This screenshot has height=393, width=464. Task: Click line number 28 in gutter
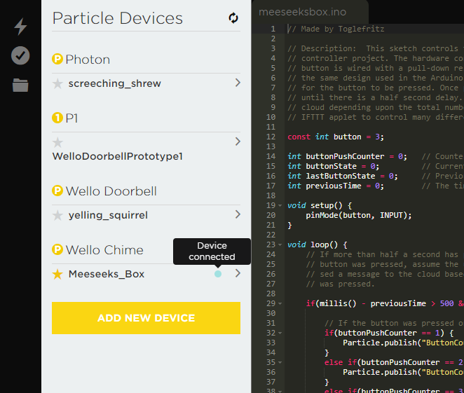271,294
